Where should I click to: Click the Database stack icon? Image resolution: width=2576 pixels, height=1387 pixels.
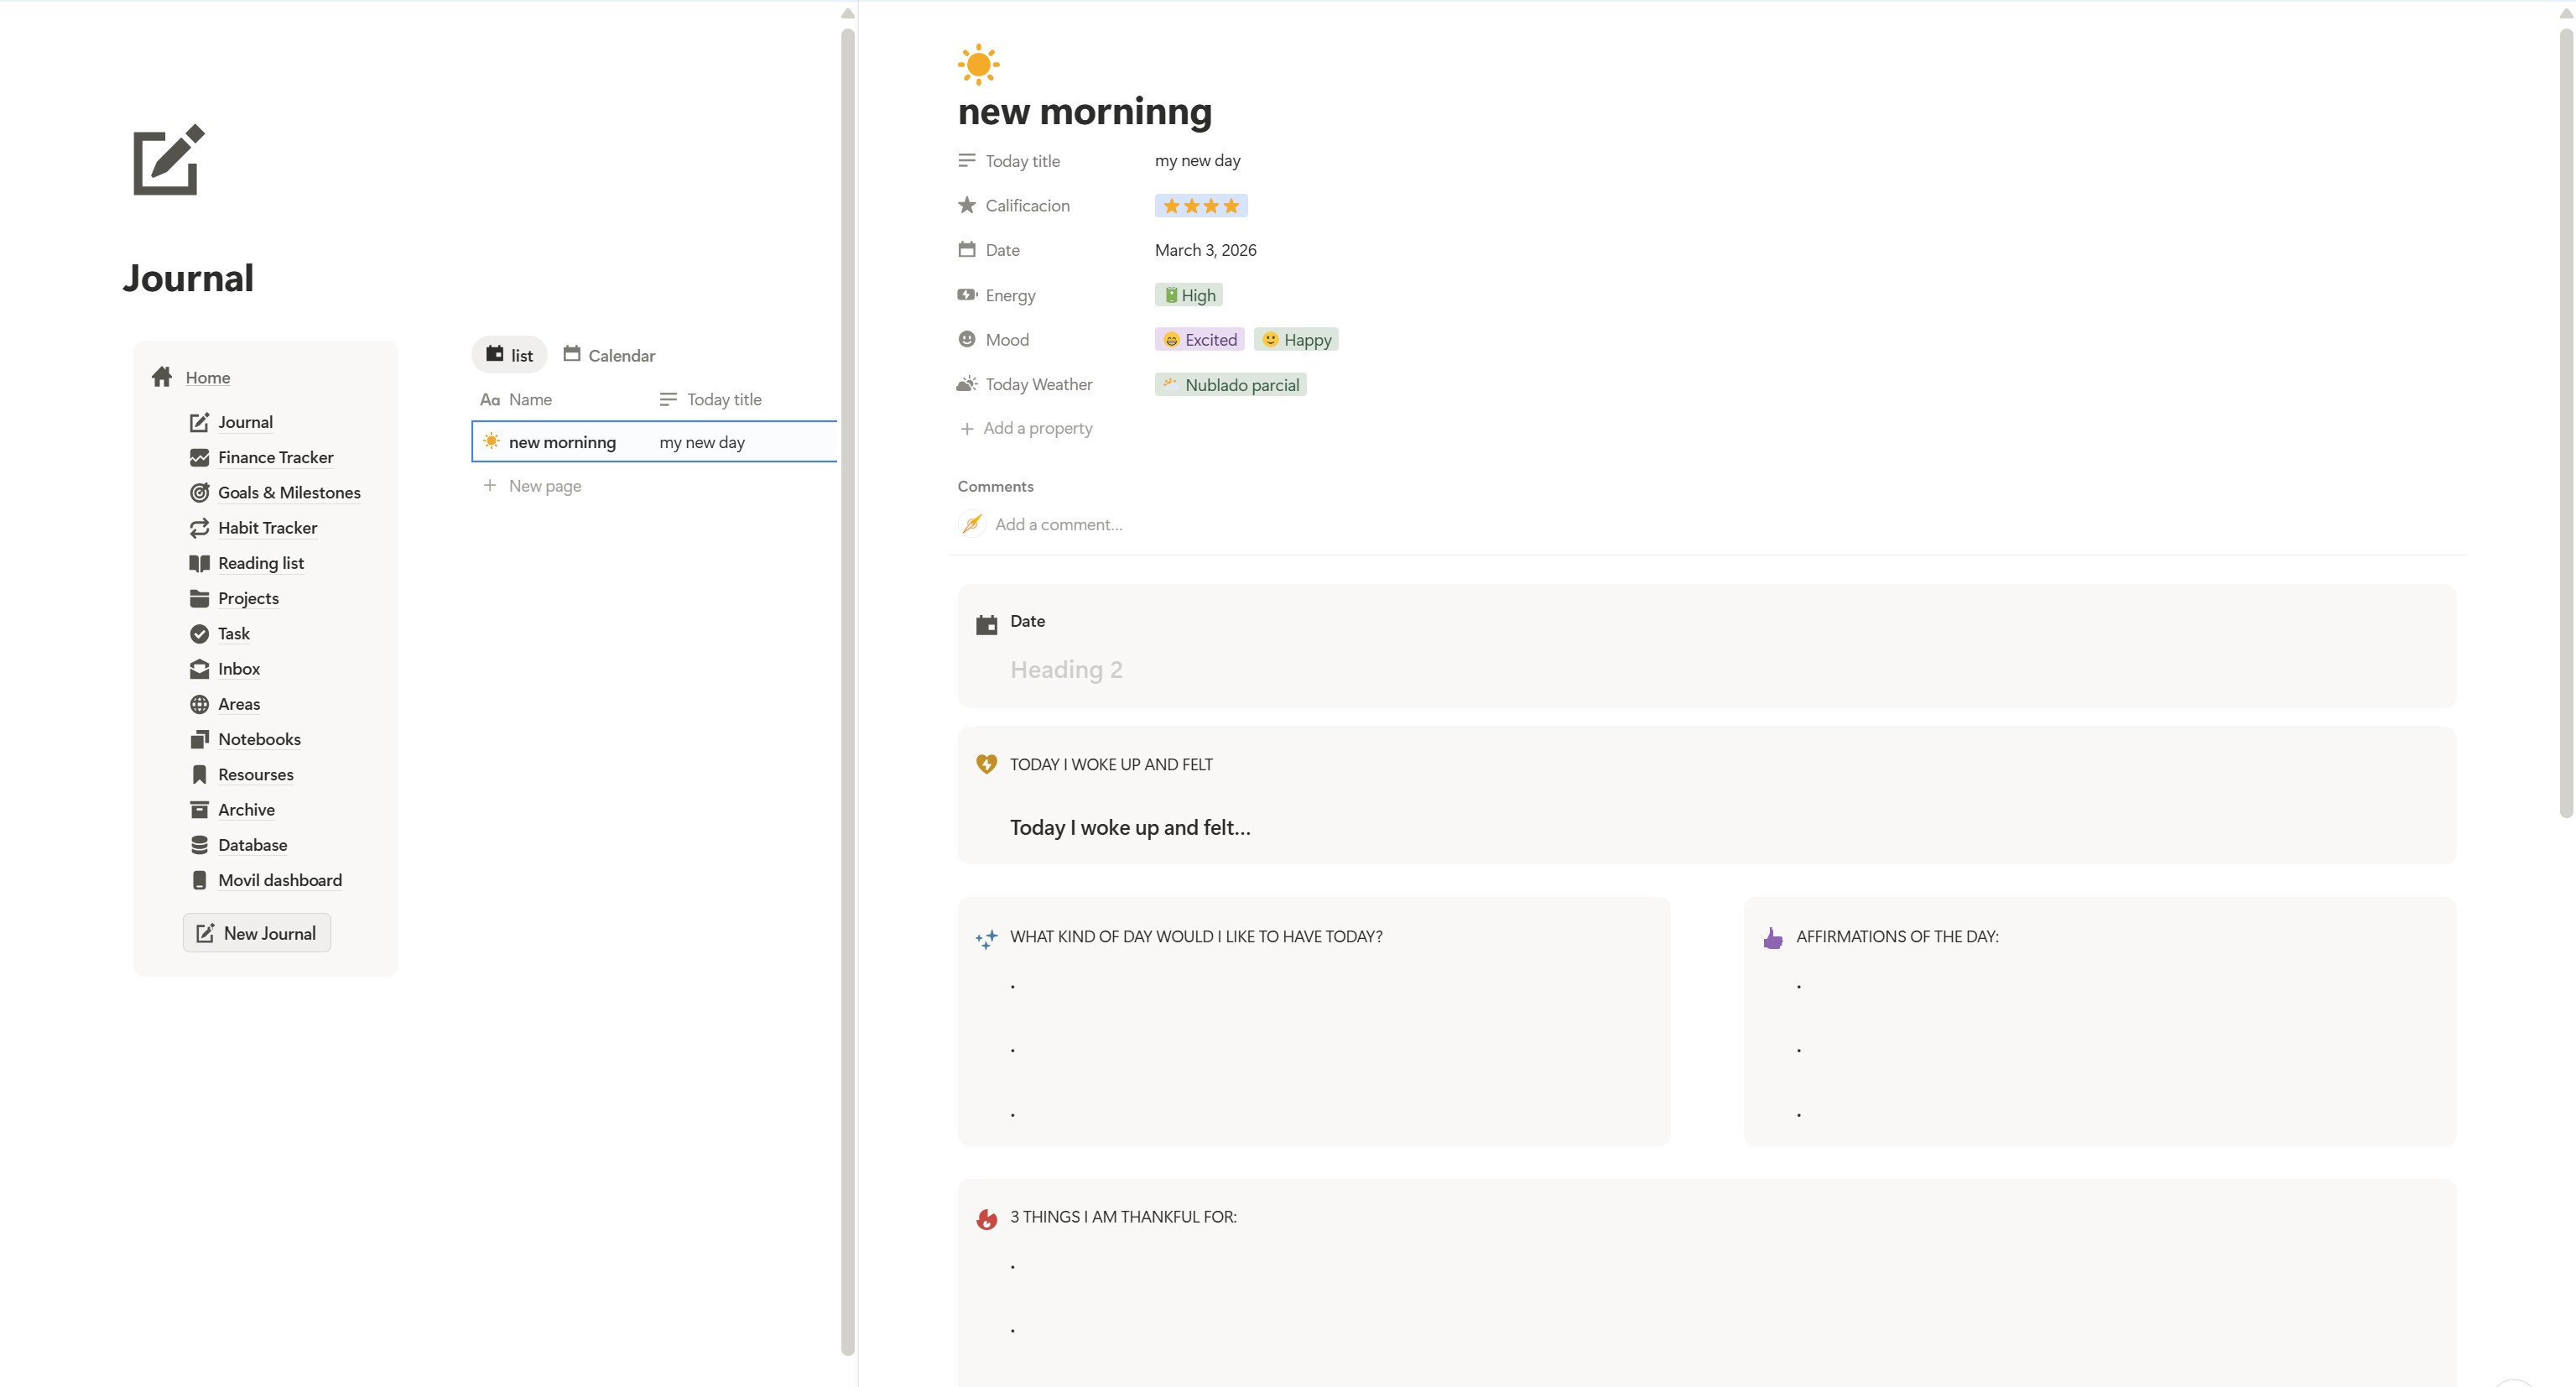coord(200,844)
